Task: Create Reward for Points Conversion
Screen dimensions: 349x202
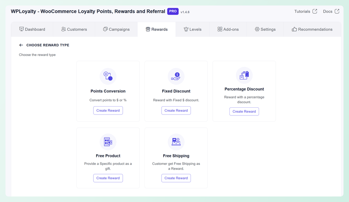Action: pyautogui.click(x=108, y=111)
